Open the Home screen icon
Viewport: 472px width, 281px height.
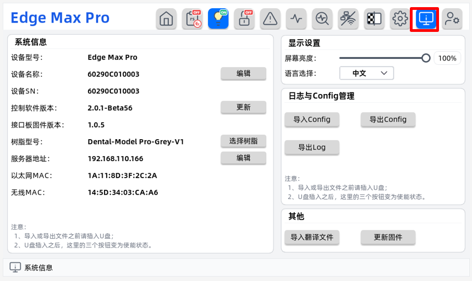coord(166,19)
